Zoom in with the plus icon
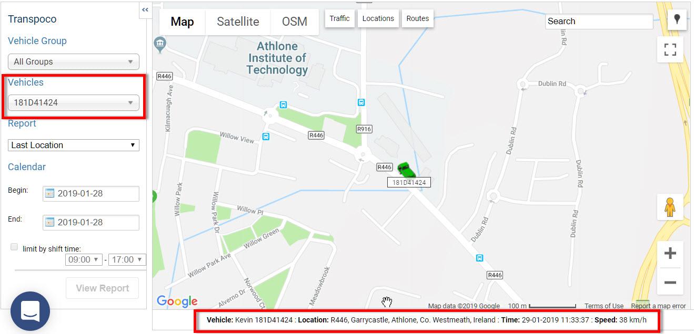This screenshot has width=694, height=334. point(670,254)
